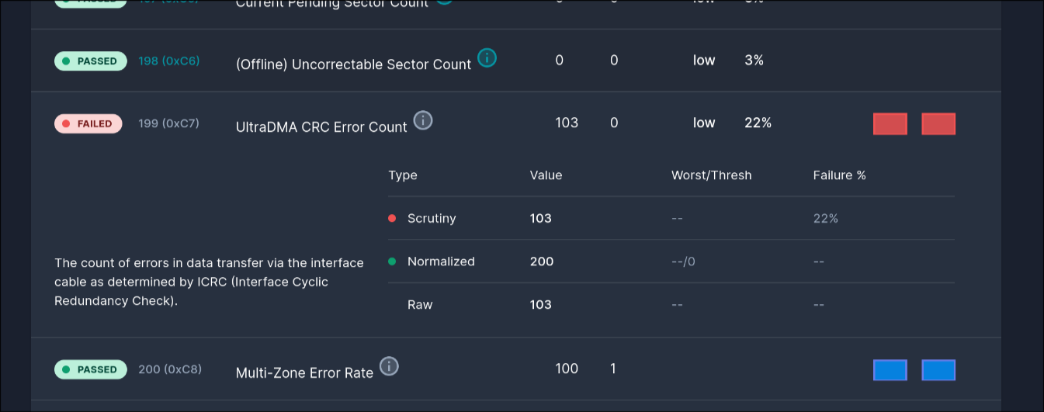Click info icon next to UltraDMA CRC Error Count
This screenshot has height=412, width=1044.
point(422,120)
